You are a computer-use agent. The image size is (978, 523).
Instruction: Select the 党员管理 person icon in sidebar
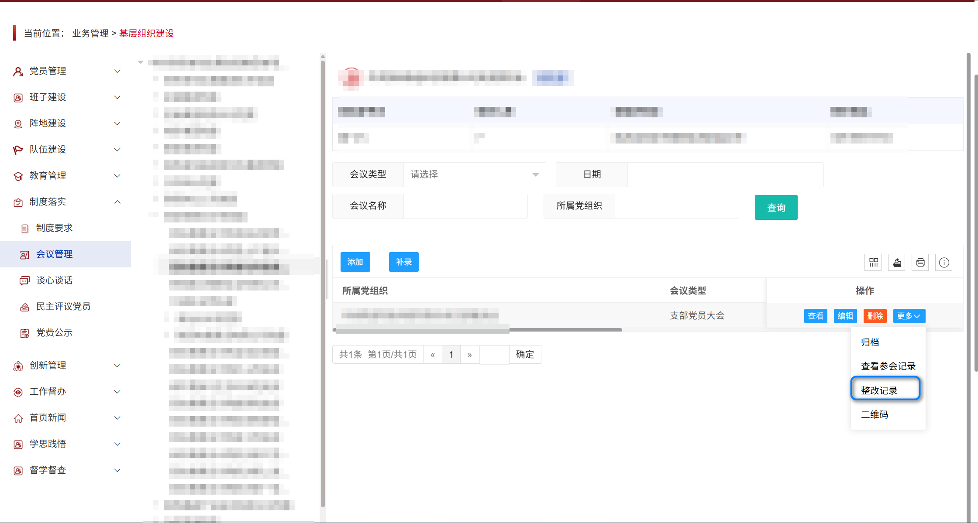click(18, 71)
